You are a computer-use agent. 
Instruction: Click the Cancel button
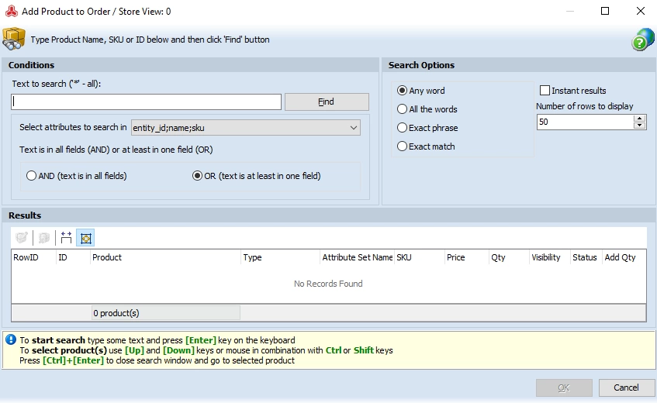click(626, 387)
